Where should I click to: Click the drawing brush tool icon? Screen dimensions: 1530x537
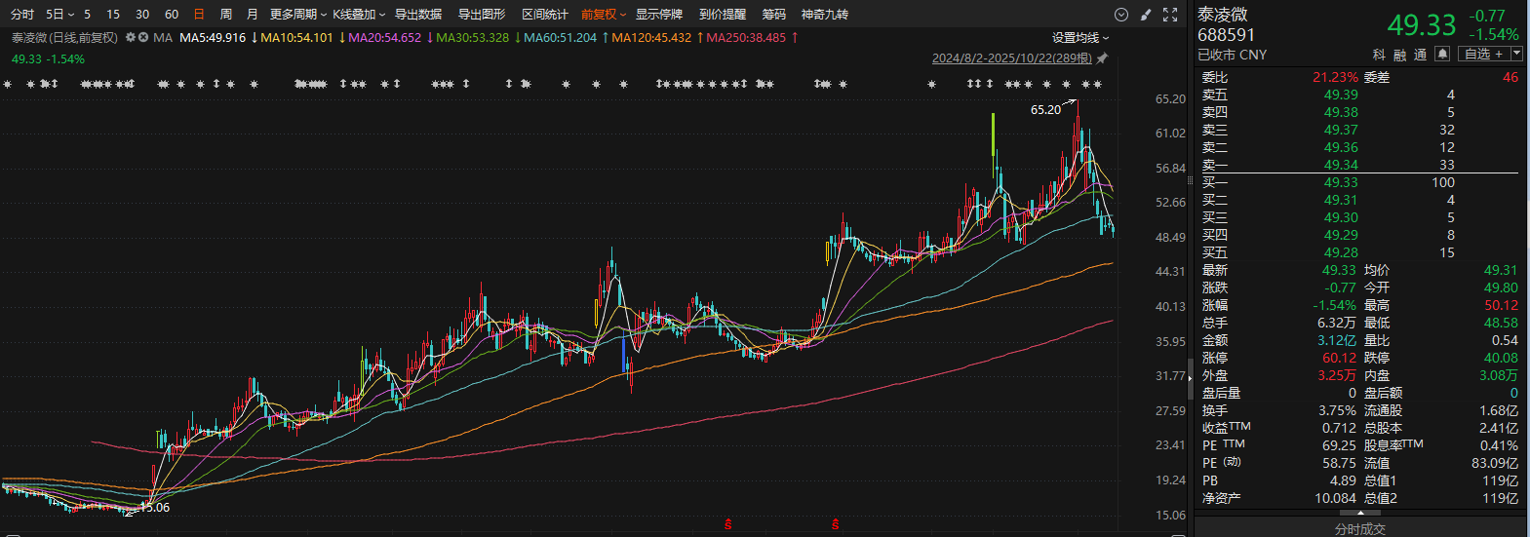[1146, 15]
